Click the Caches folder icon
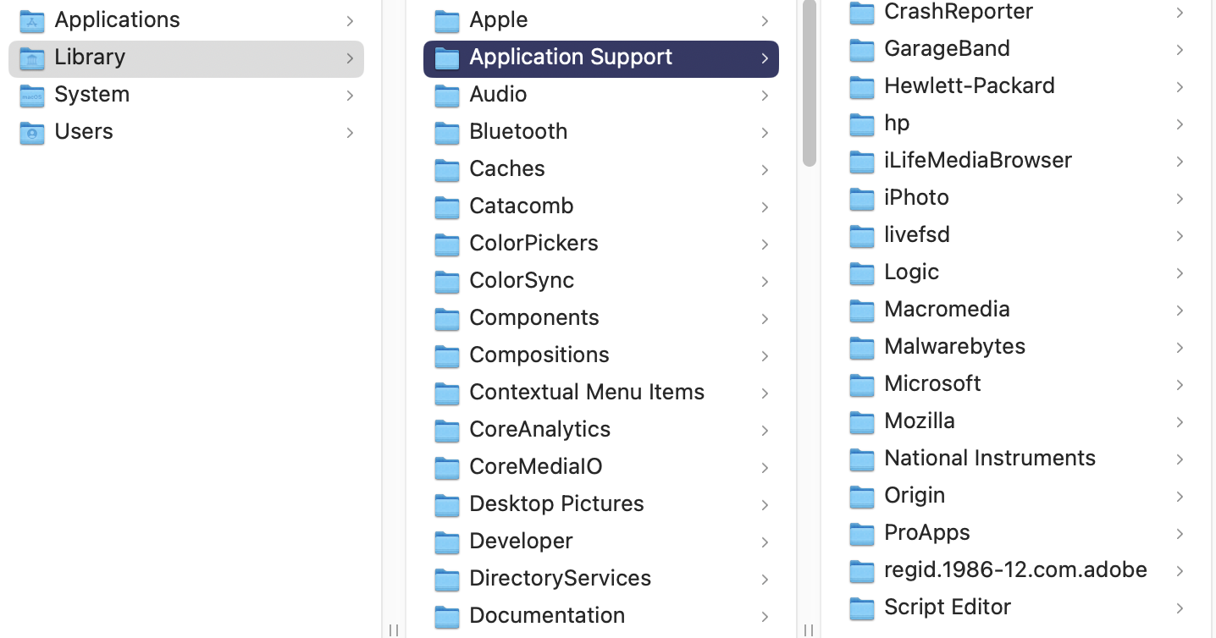Viewport: 1216px width, 638px height. (x=446, y=169)
